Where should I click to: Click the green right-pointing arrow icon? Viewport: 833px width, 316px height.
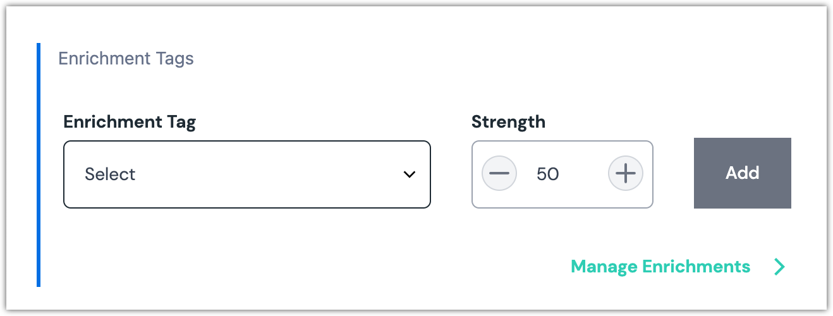pos(779,267)
